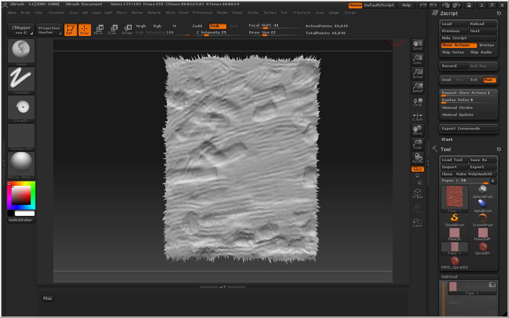Collapse the Tool palette header
The image size is (509, 318).
tap(445, 149)
